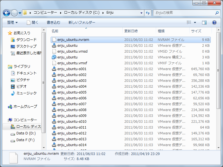This screenshot has height=167, width=223.
Task: Open the 整理 menu
Action: 12,23
